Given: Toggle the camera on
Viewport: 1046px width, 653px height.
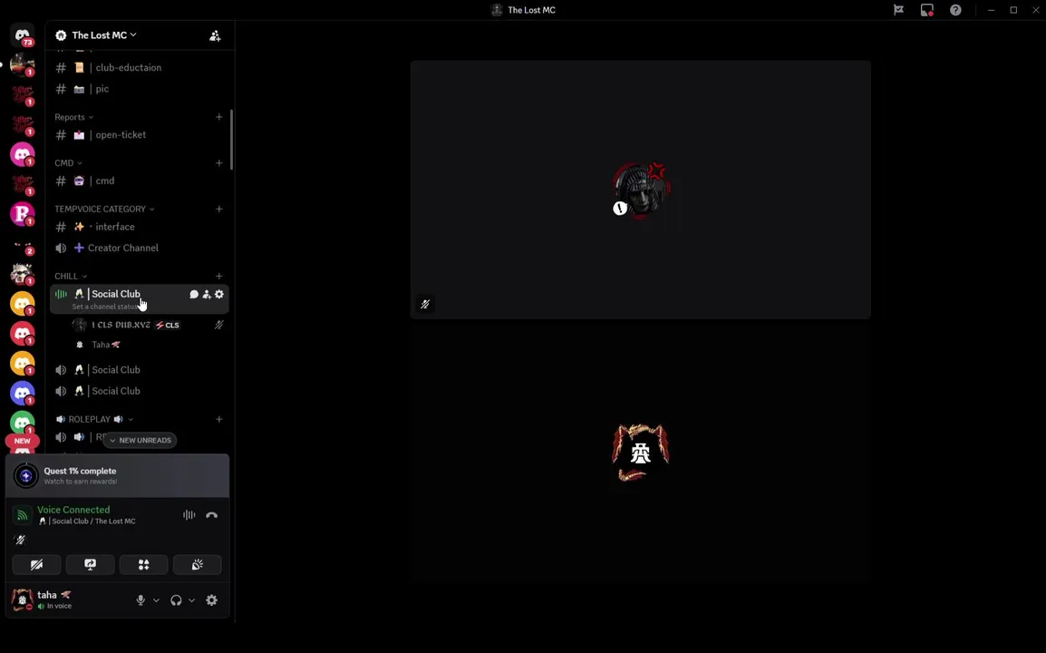Looking at the screenshot, I should (36, 565).
